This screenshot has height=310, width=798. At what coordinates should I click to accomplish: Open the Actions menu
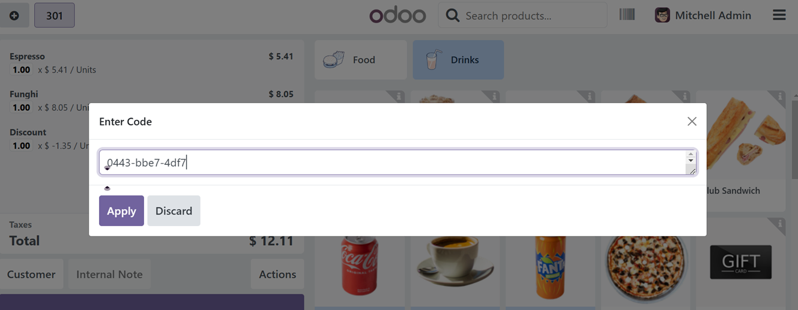(x=277, y=274)
